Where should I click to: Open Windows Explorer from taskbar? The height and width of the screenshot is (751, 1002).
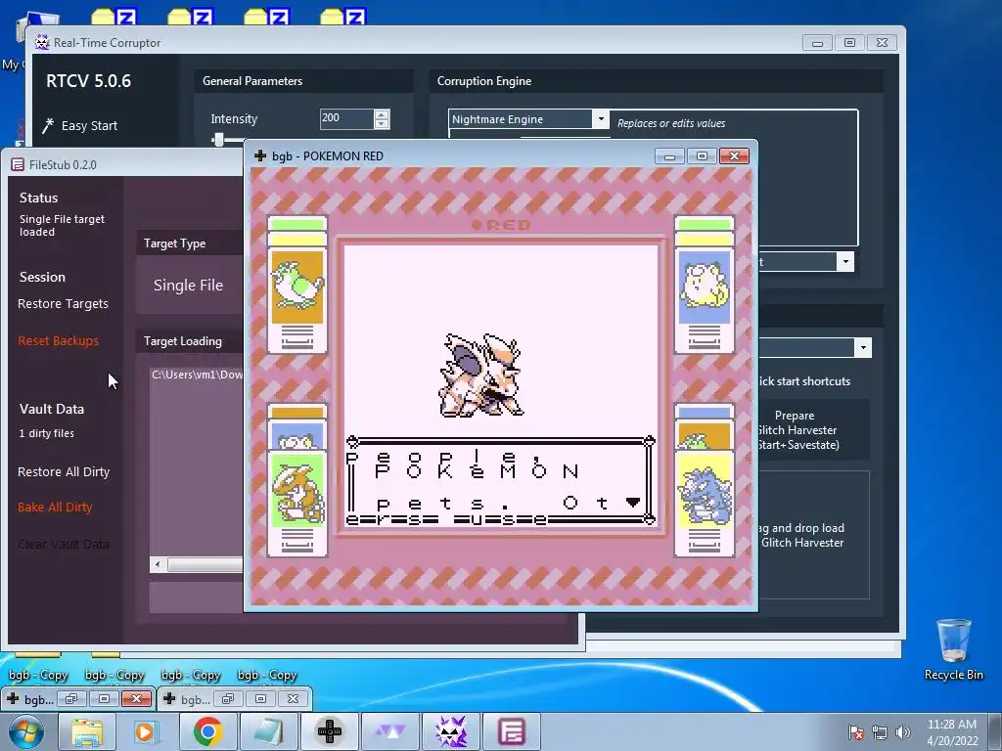click(x=87, y=731)
